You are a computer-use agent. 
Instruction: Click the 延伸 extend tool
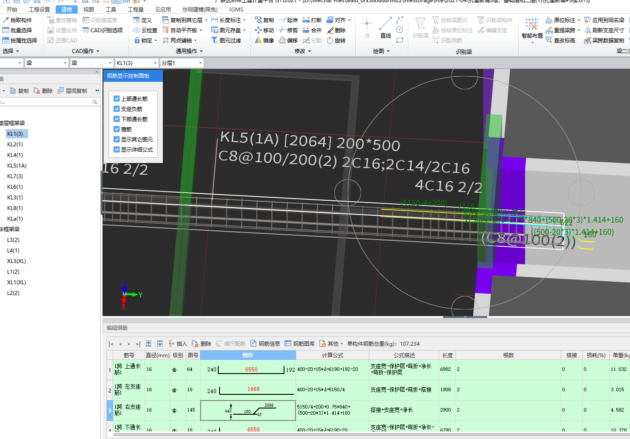coord(288,20)
